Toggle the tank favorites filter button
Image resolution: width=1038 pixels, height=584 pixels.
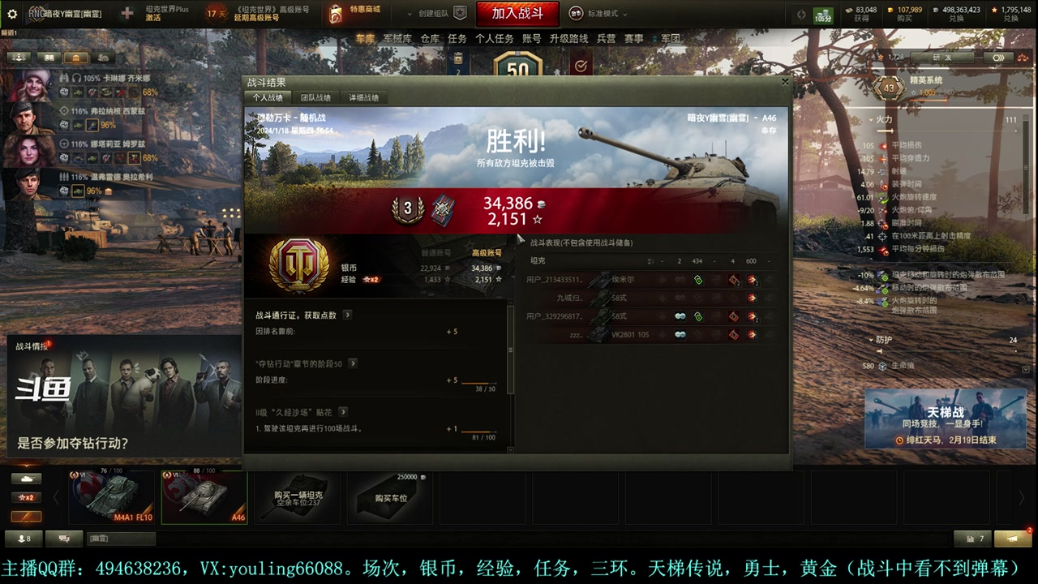pyautogui.click(x=26, y=479)
